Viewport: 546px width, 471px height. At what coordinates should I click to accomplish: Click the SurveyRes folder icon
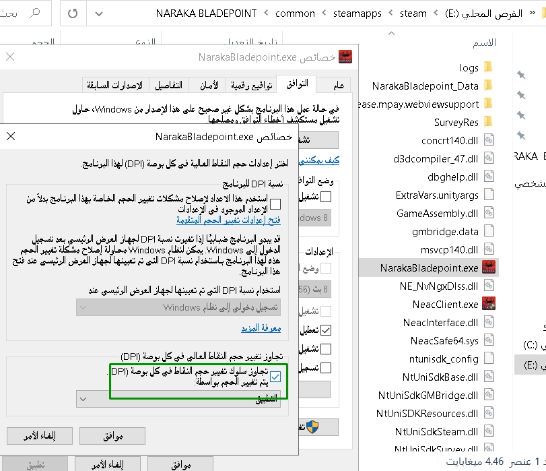click(x=489, y=122)
